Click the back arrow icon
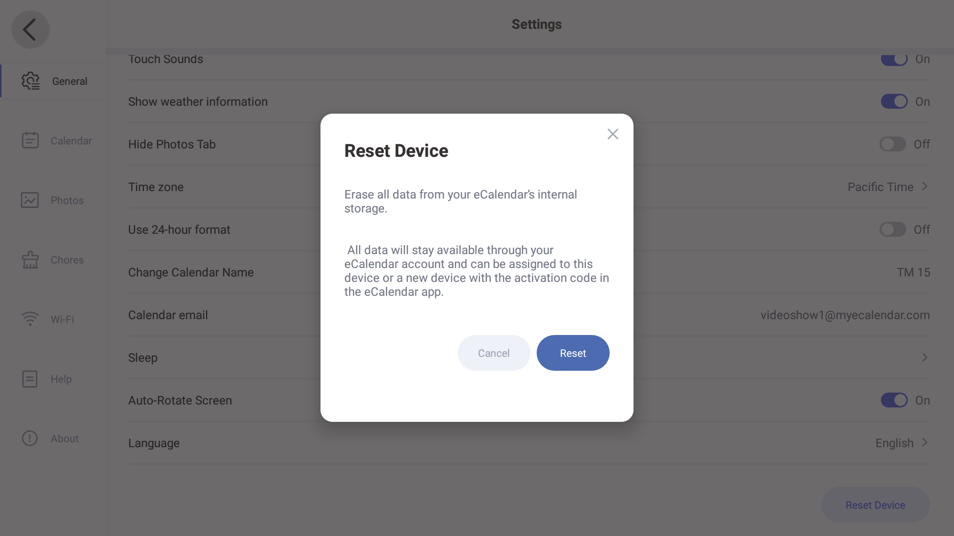Image resolution: width=954 pixels, height=536 pixels. 30,30
